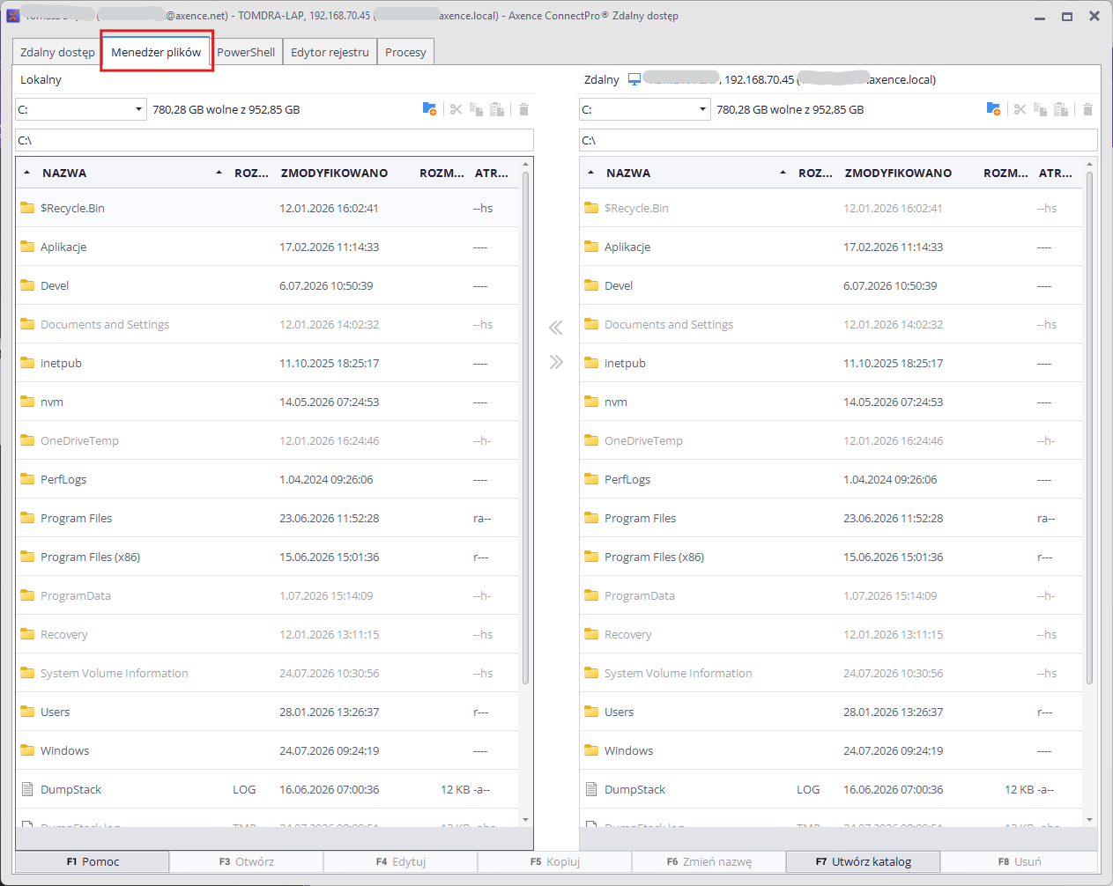Paste into the remote pane

1061,109
